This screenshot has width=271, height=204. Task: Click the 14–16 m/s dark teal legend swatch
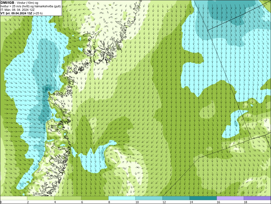[203, 198]
